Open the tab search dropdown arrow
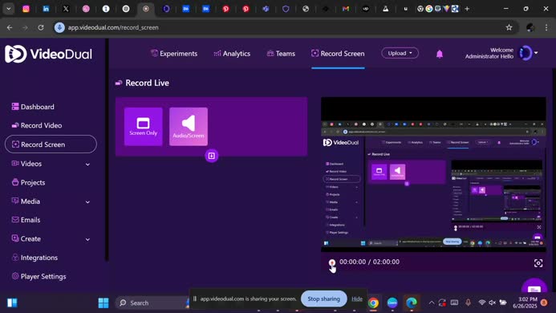This screenshot has width=556, height=313. 8,9
